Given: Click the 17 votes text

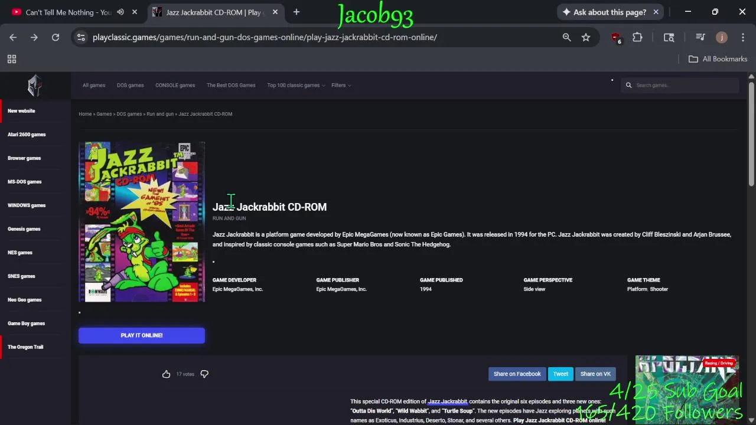Looking at the screenshot, I should coord(185,374).
